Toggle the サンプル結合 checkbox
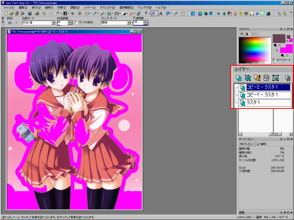The width and height of the screenshot is (294, 220). point(76,22)
